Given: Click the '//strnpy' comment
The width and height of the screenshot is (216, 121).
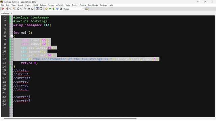Looking at the screenshot, I should pos(21,86).
